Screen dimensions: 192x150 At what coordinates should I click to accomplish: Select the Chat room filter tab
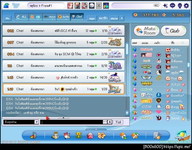[77, 17]
